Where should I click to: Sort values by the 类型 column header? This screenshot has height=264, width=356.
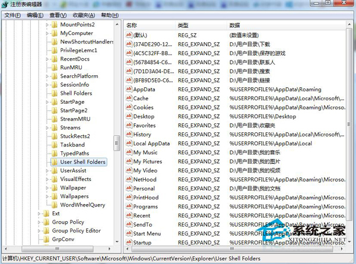click(201, 25)
